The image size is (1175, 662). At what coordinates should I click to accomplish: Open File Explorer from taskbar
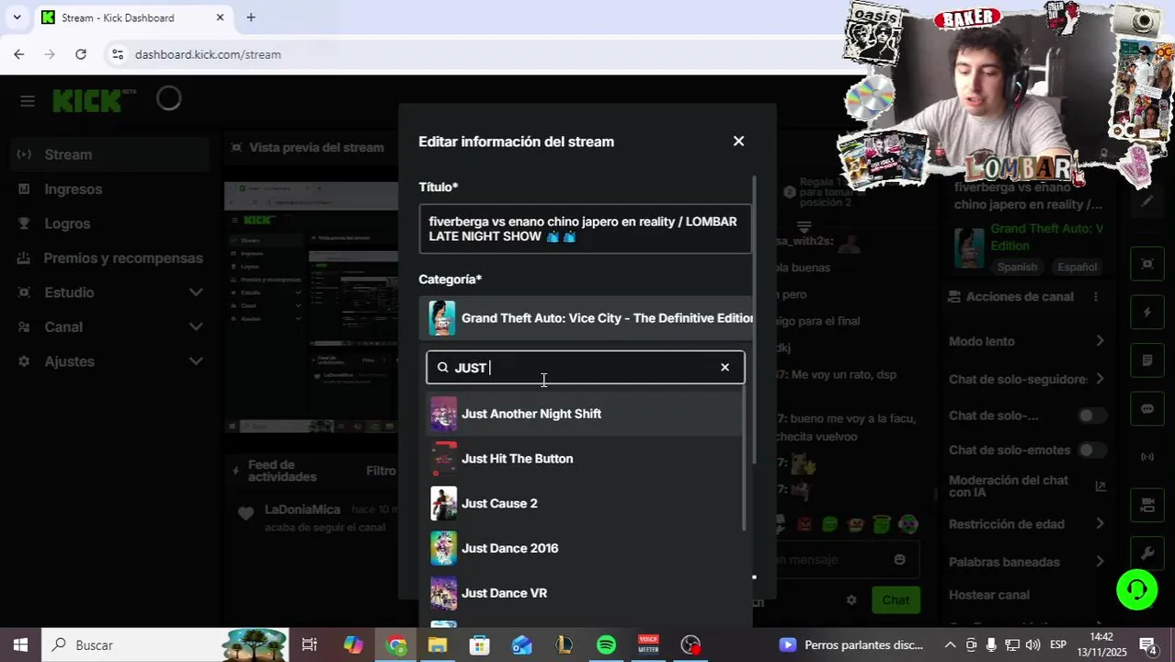click(x=438, y=645)
